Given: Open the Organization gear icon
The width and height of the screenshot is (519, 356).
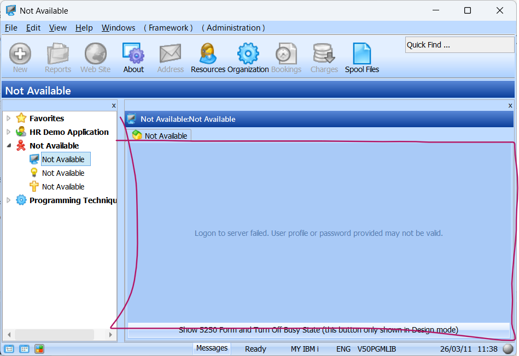Looking at the screenshot, I should pos(248,54).
